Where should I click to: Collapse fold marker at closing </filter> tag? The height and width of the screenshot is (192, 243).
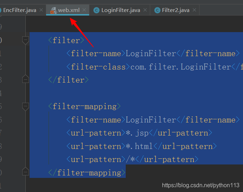coord(26,79)
